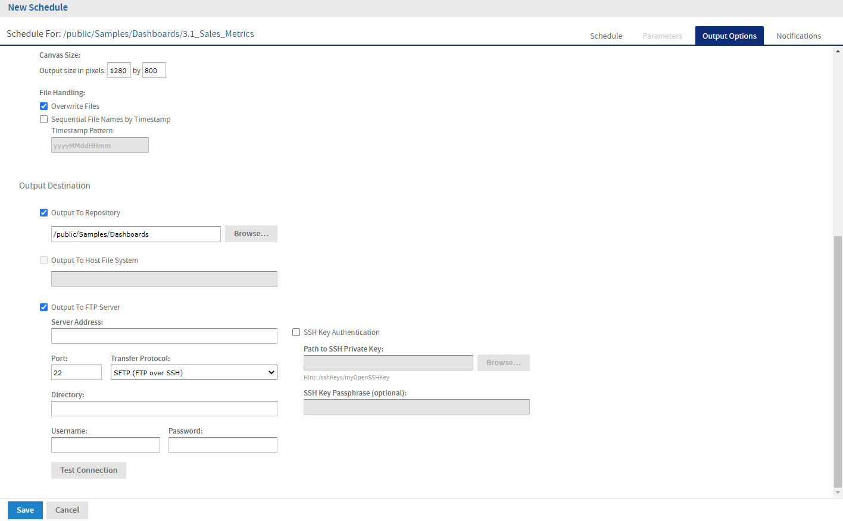The width and height of the screenshot is (843, 521).
Task: Click Browse for the SSH private key
Action: 504,363
